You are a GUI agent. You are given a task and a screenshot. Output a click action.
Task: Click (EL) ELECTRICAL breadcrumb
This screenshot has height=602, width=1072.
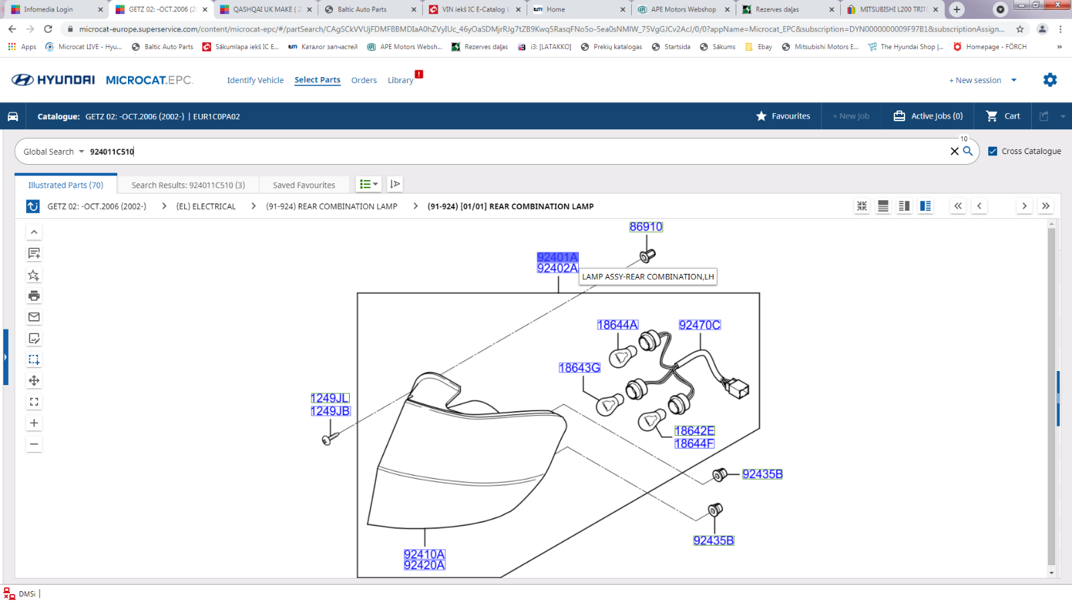[x=206, y=206]
